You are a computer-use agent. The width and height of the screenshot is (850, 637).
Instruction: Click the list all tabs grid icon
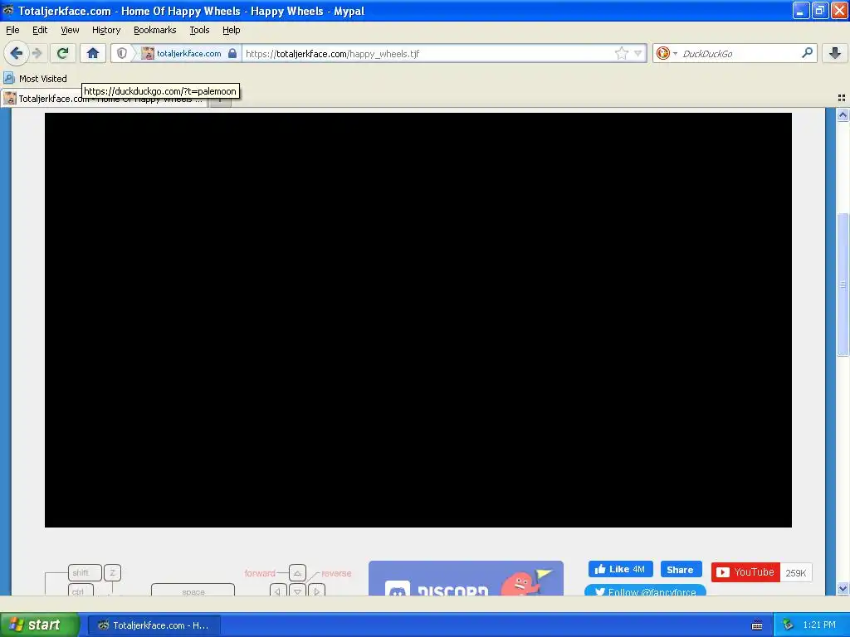click(842, 98)
